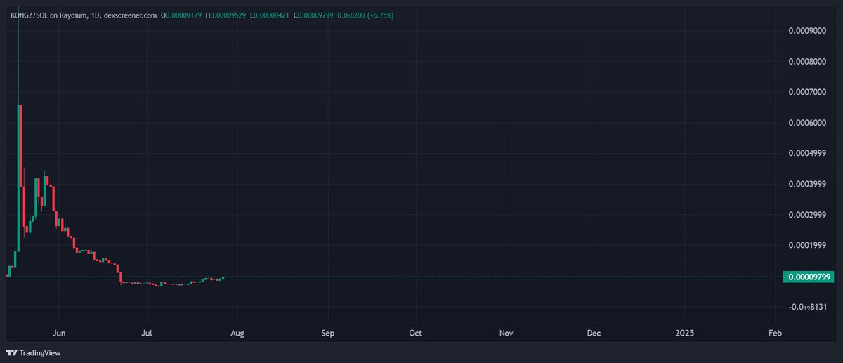Image resolution: width=843 pixels, height=363 pixels.
Task: Click the 0.0009000 price axis label
Action: coord(807,31)
